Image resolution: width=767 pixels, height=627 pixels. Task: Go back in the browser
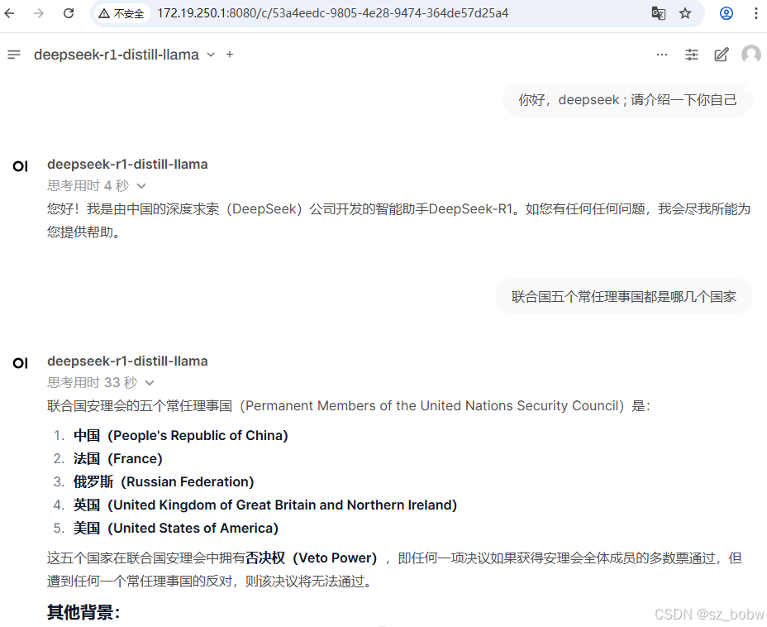pyautogui.click(x=10, y=13)
